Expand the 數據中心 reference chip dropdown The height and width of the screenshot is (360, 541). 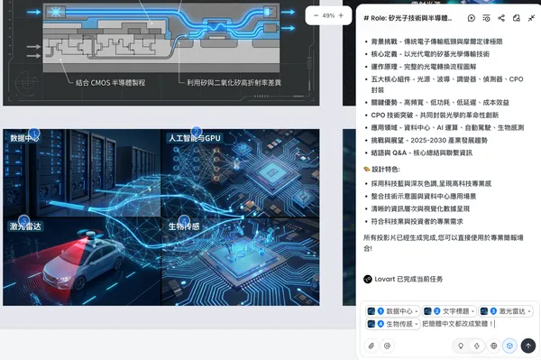pyautogui.click(x=417, y=311)
